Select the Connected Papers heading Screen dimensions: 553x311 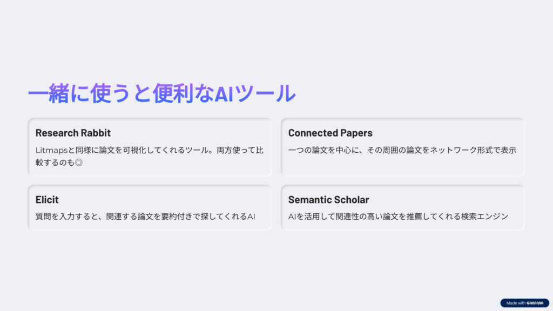tap(330, 133)
